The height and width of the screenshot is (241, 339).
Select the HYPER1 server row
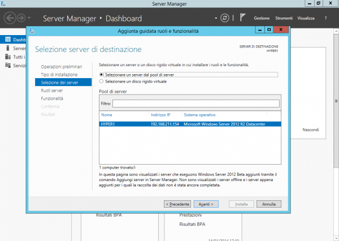pos(190,124)
